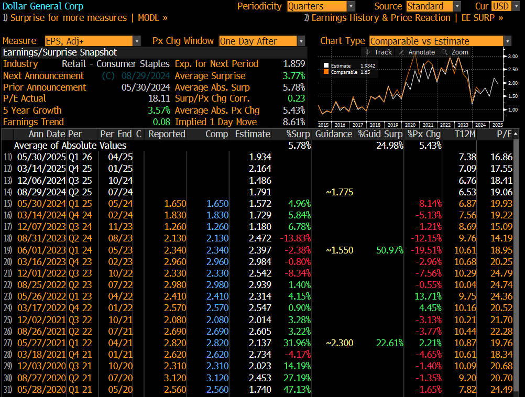Open Earnings History & Price Reaction EE SURP link
Viewport: 525px width, 397px height.
[x=403, y=18]
